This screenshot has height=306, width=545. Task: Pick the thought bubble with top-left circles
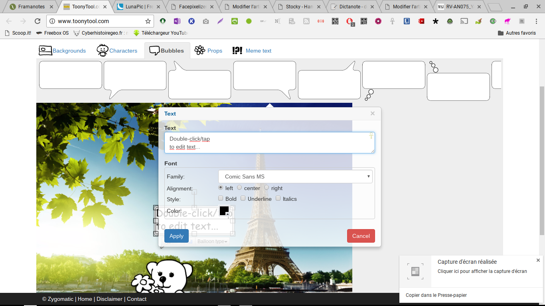click(x=458, y=81)
